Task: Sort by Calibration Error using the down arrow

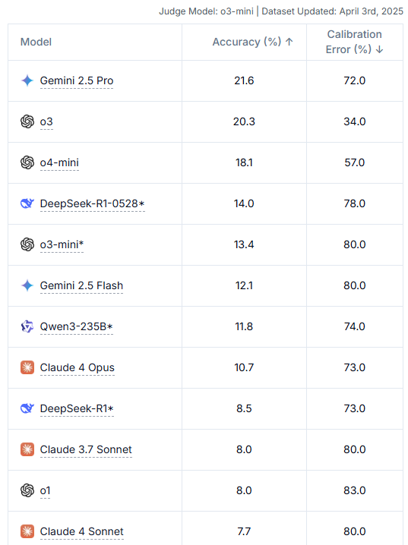Action: (379, 49)
